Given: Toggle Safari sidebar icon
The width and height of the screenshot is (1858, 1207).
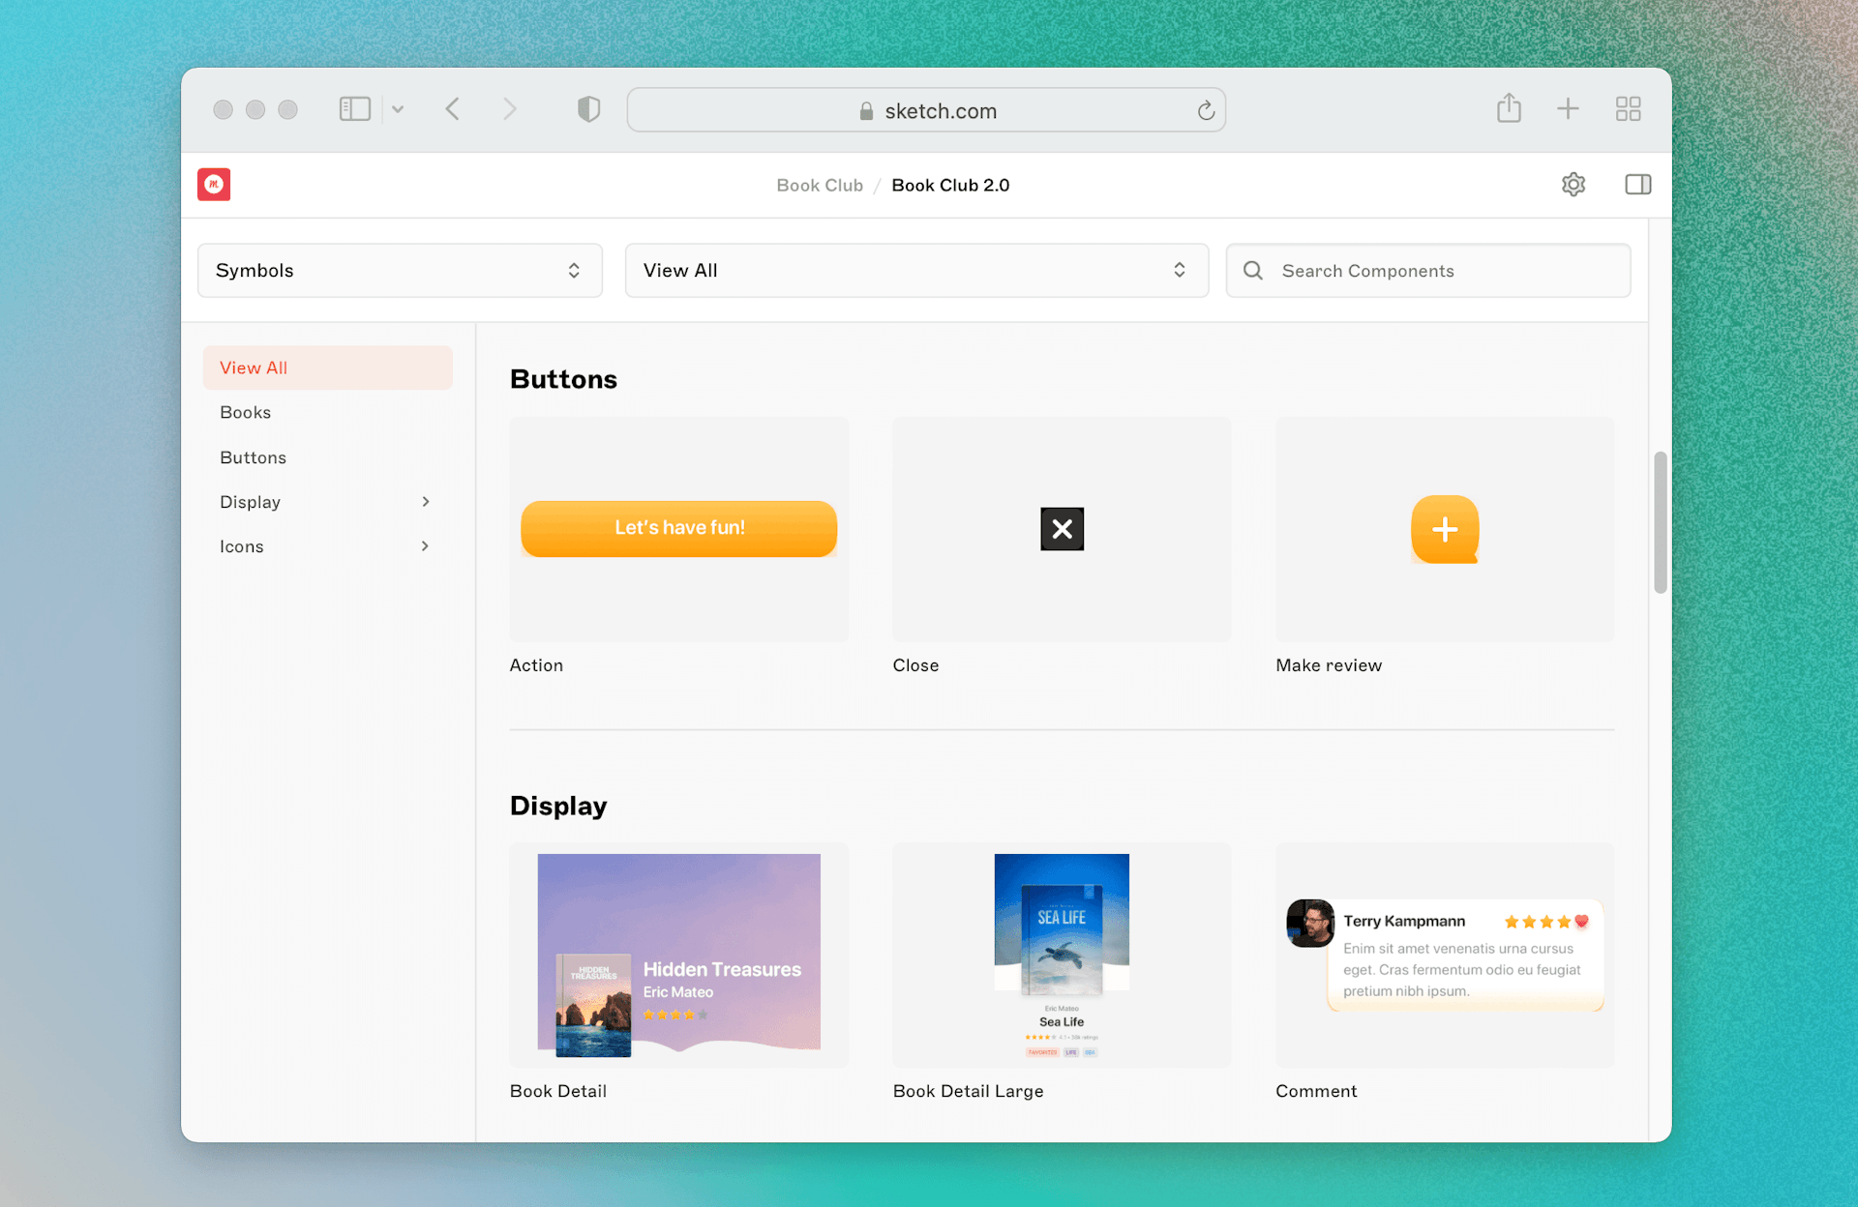Looking at the screenshot, I should click(355, 109).
